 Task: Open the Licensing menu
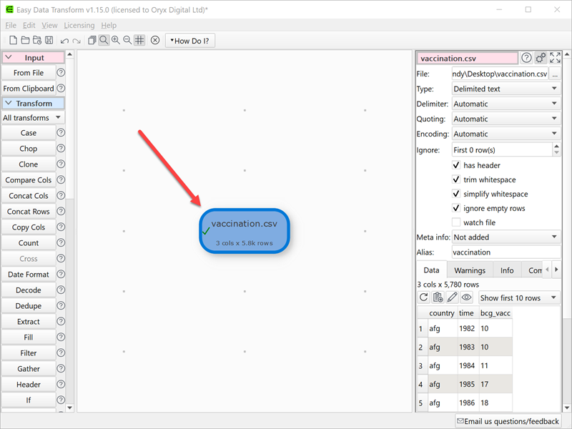79,24
